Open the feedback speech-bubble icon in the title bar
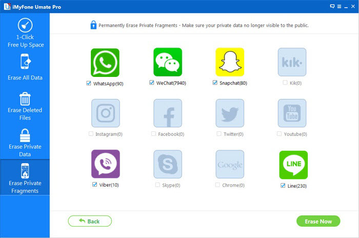The image size is (359, 238). (x=332, y=6)
